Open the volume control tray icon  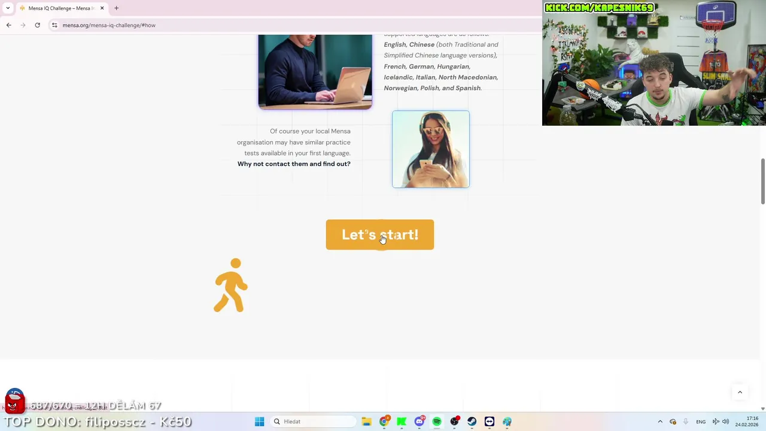(x=725, y=421)
